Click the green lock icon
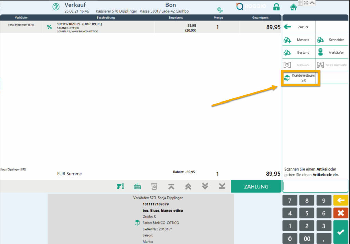This screenshot has height=244, width=350. pyautogui.click(x=276, y=7)
